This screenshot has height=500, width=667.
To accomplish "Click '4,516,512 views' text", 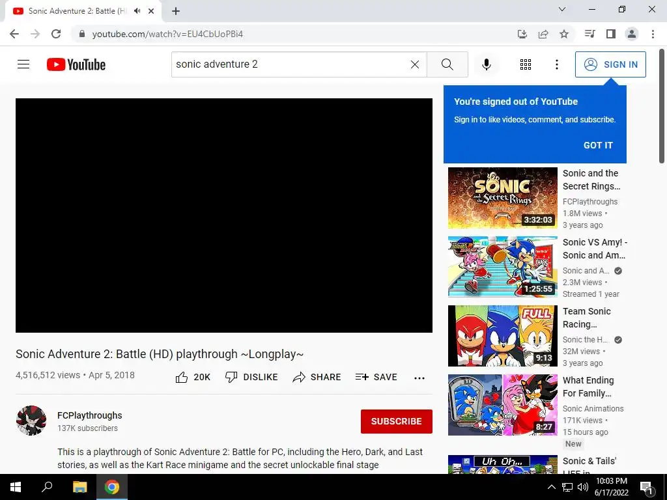I will 48,375.
